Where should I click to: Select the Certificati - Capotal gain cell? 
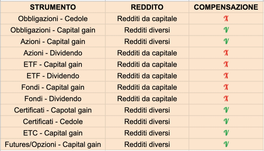[53, 110]
